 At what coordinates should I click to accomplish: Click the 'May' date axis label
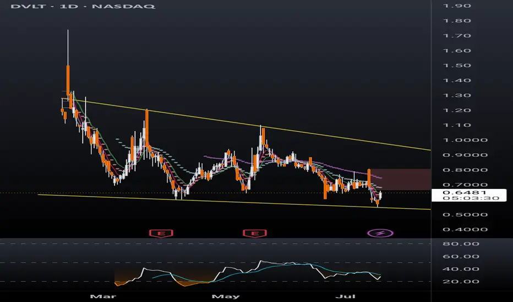[x=226, y=297]
